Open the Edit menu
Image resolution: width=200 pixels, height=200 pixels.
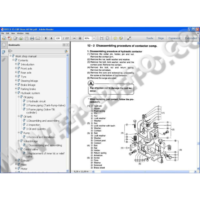coord(7,33)
